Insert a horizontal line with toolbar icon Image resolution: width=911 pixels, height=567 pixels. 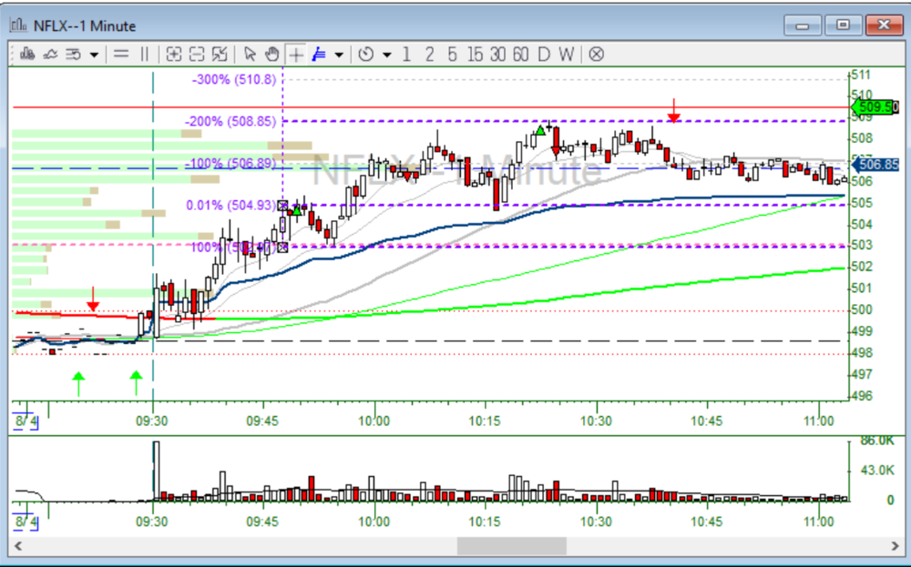tap(121, 55)
